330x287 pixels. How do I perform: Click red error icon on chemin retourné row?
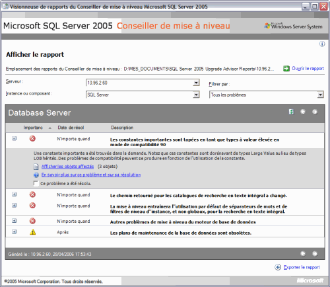pos(32,194)
